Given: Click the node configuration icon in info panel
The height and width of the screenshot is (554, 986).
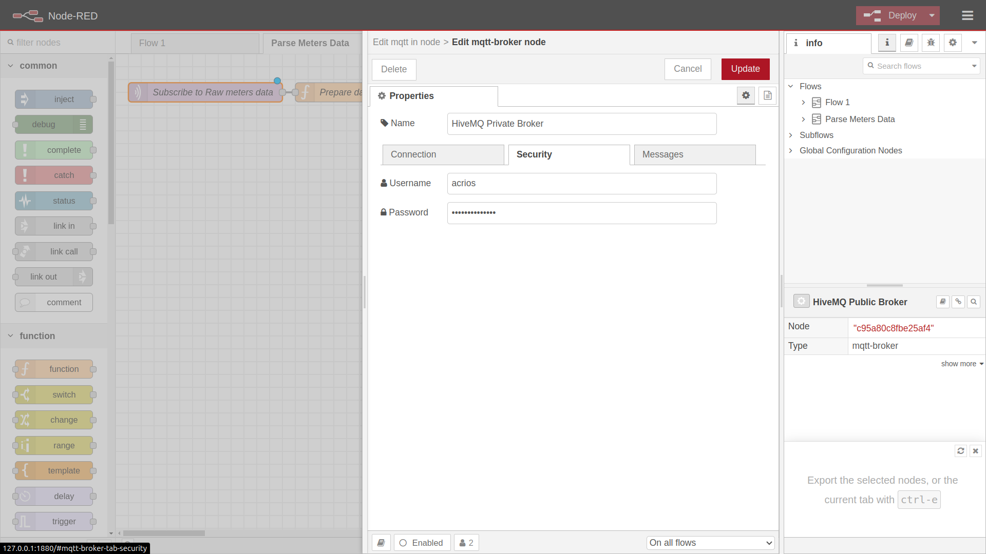Looking at the screenshot, I should coord(953,43).
